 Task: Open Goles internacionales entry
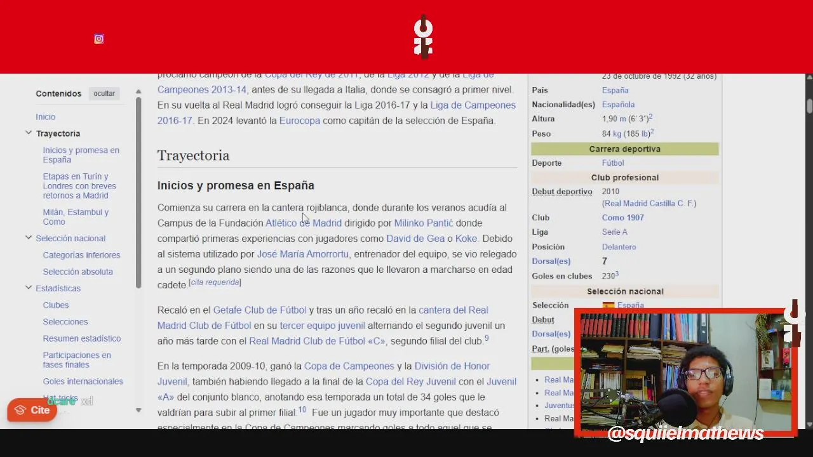coord(83,381)
